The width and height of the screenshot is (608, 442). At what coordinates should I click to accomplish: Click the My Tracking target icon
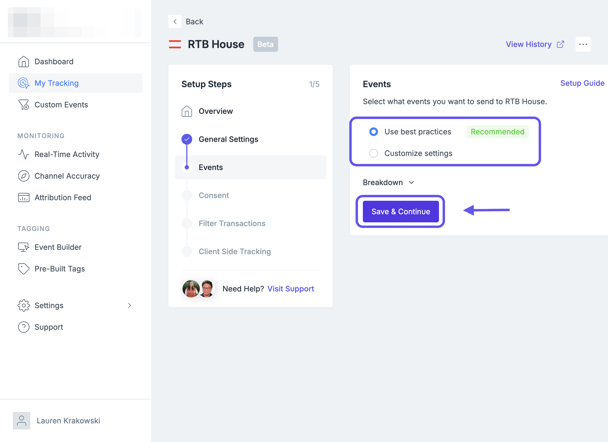(x=24, y=83)
